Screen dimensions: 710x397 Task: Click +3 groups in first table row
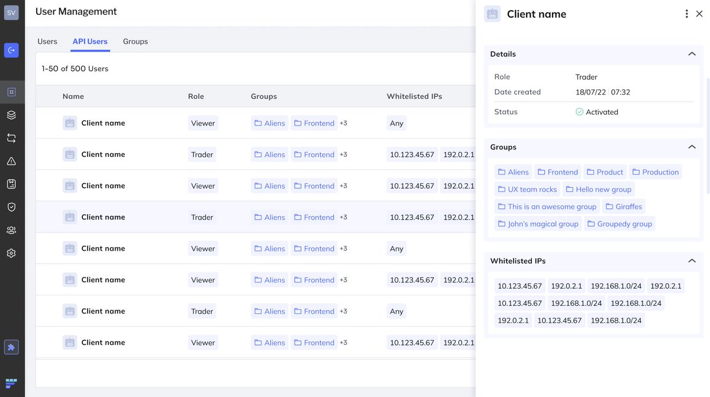343,123
